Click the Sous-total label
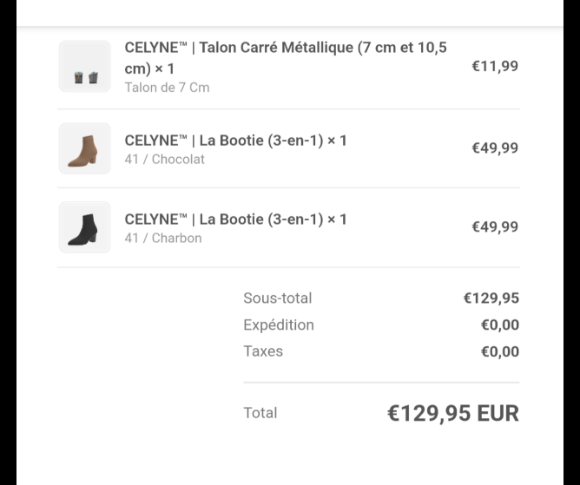 pos(278,298)
